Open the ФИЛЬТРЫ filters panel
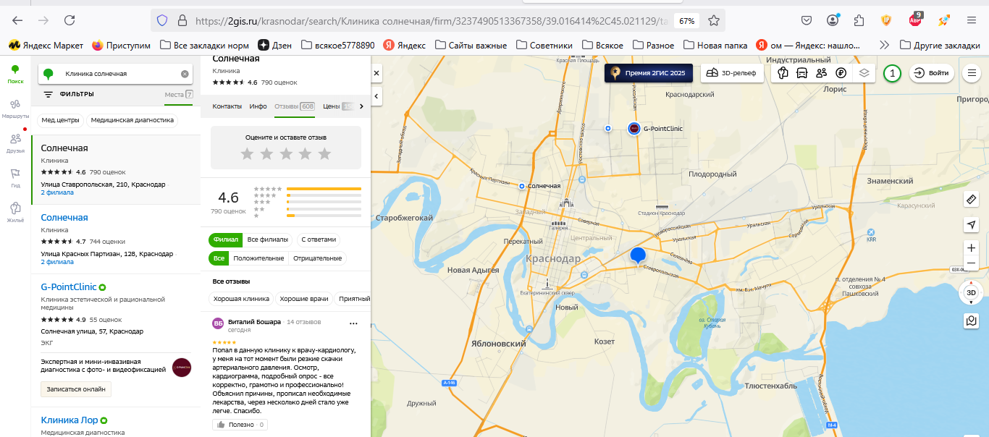Image resolution: width=989 pixels, height=437 pixels. [69, 94]
